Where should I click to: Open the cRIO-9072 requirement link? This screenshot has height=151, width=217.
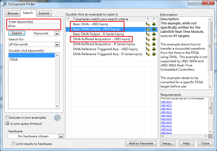166,102
